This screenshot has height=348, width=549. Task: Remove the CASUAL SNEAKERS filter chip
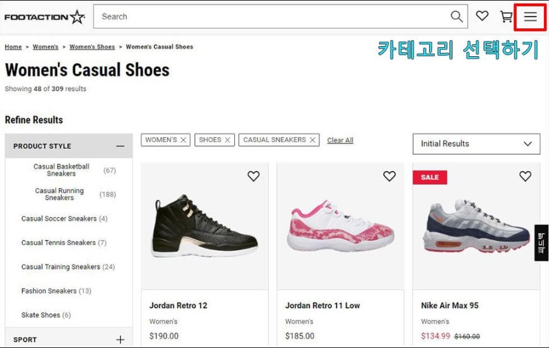tap(312, 140)
